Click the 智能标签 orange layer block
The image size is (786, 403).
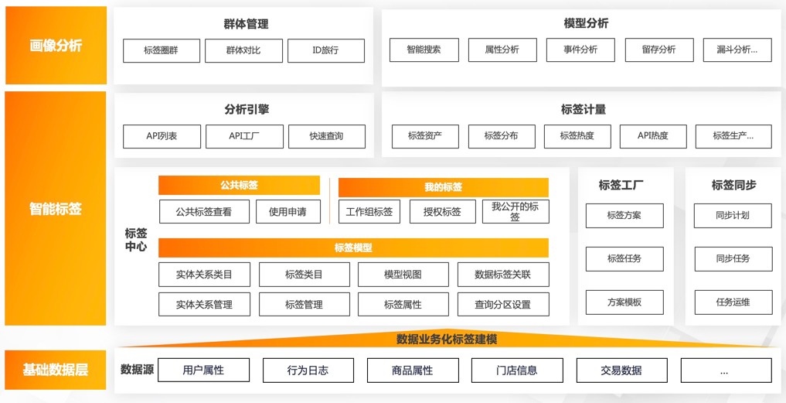56,208
